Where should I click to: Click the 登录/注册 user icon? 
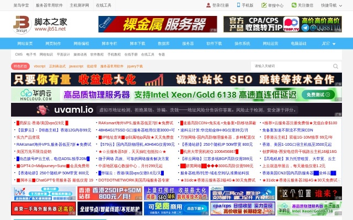point(208,5)
